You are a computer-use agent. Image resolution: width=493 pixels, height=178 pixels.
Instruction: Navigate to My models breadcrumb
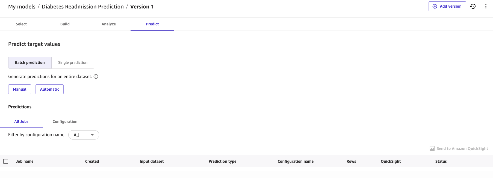tap(22, 7)
